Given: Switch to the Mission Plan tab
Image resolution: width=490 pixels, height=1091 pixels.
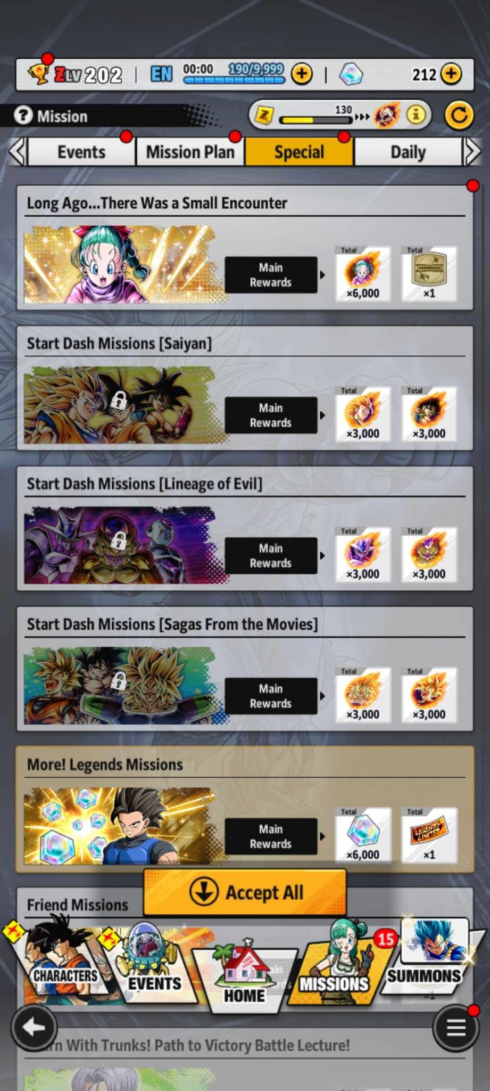Looking at the screenshot, I should 190,152.
